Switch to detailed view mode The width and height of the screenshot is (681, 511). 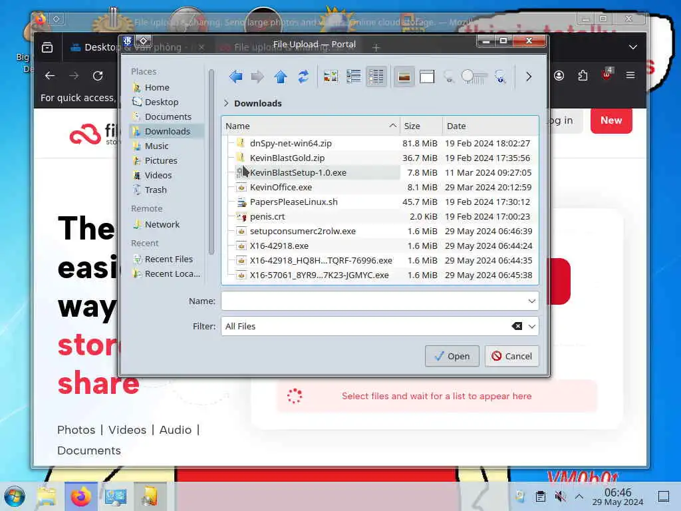coord(376,77)
